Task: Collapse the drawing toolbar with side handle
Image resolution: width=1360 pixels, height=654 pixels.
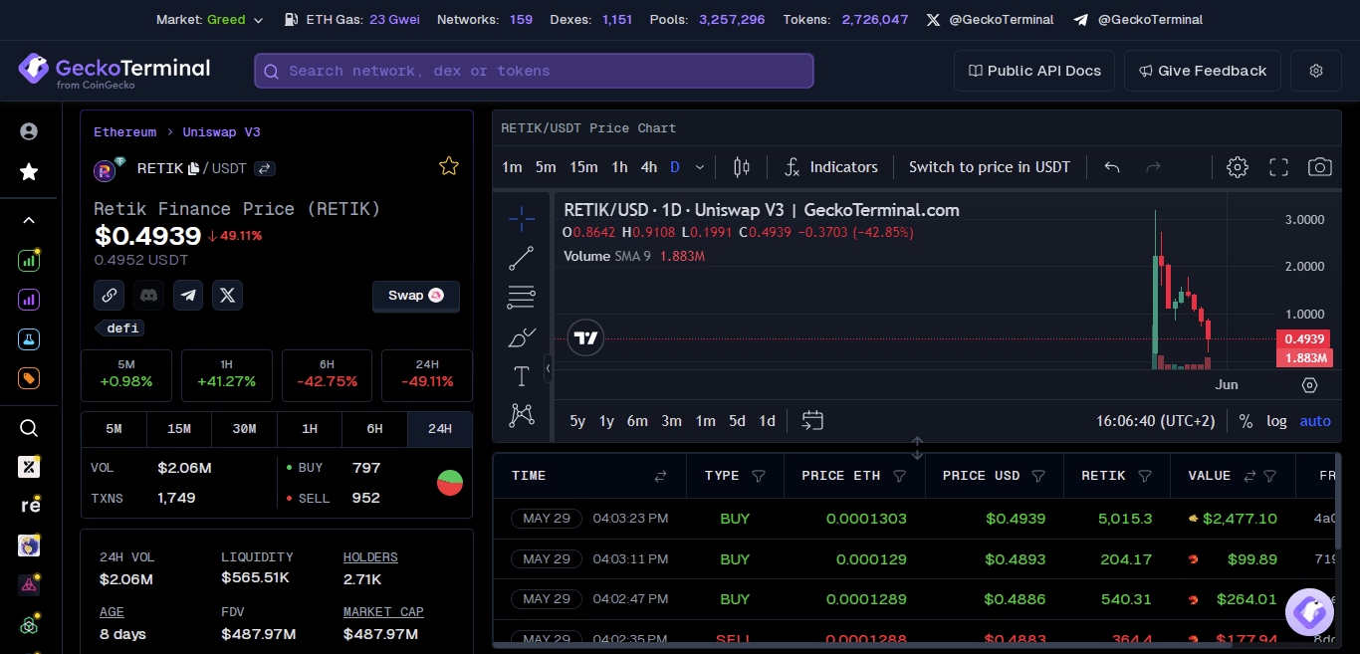Action: [548, 368]
